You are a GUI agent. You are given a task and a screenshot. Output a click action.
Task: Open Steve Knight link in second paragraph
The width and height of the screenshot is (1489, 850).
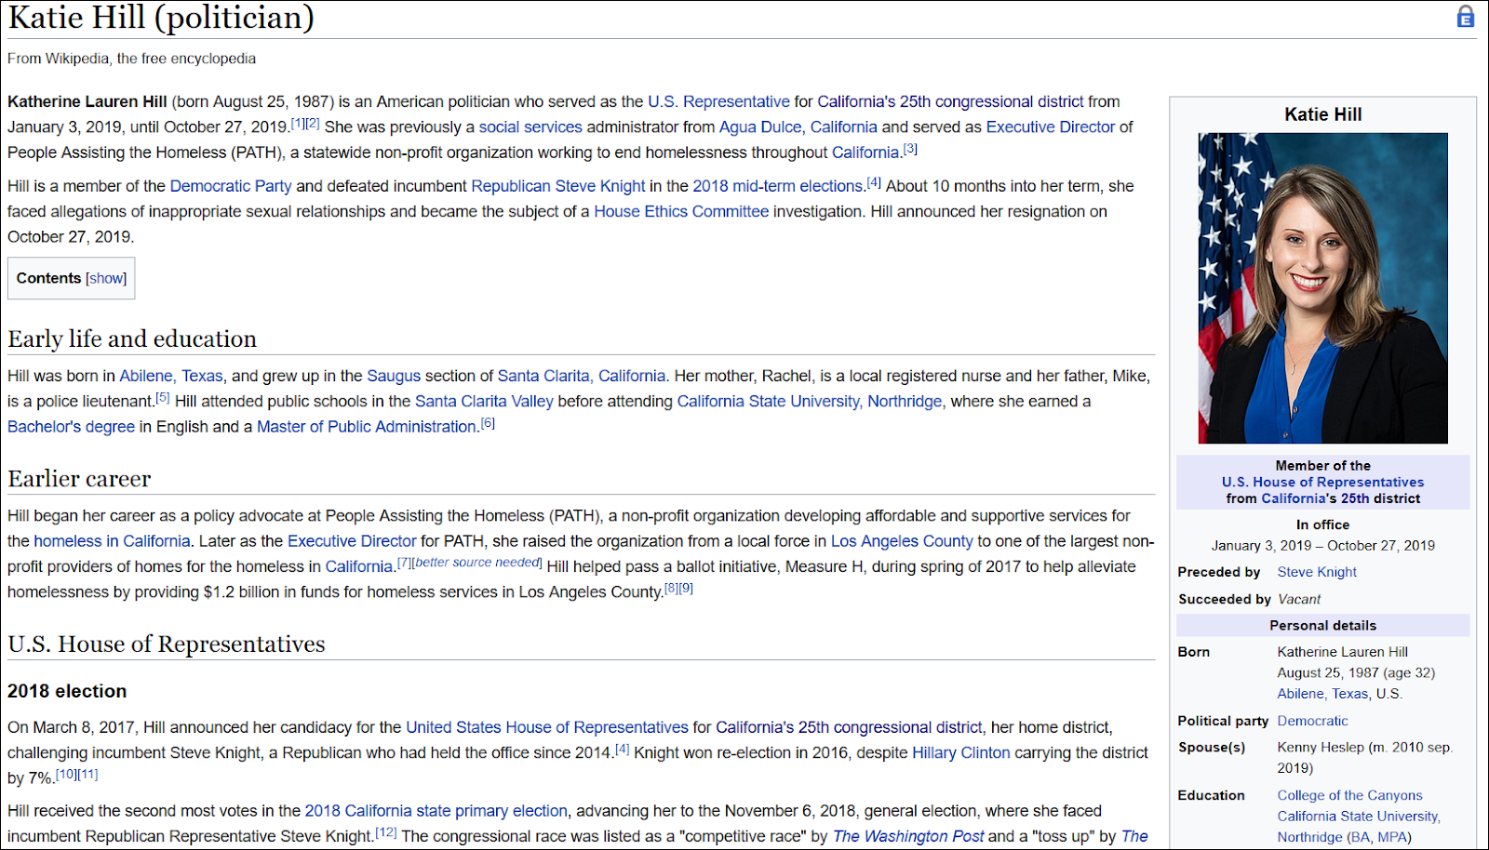pyautogui.click(x=600, y=186)
